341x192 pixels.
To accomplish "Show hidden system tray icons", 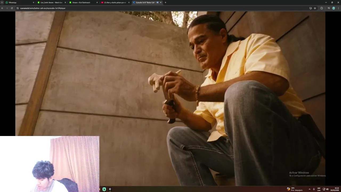I will click(x=309, y=189).
